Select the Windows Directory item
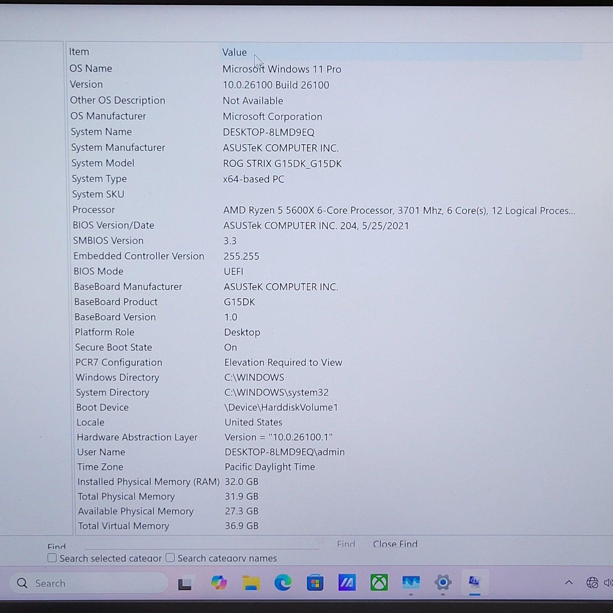The height and width of the screenshot is (613, 613). pyautogui.click(x=118, y=377)
